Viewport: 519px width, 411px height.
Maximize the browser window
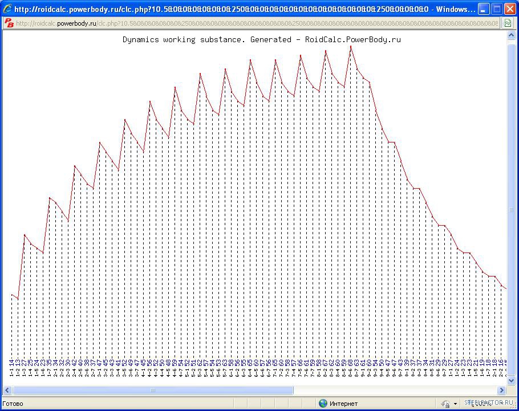point(496,9)
